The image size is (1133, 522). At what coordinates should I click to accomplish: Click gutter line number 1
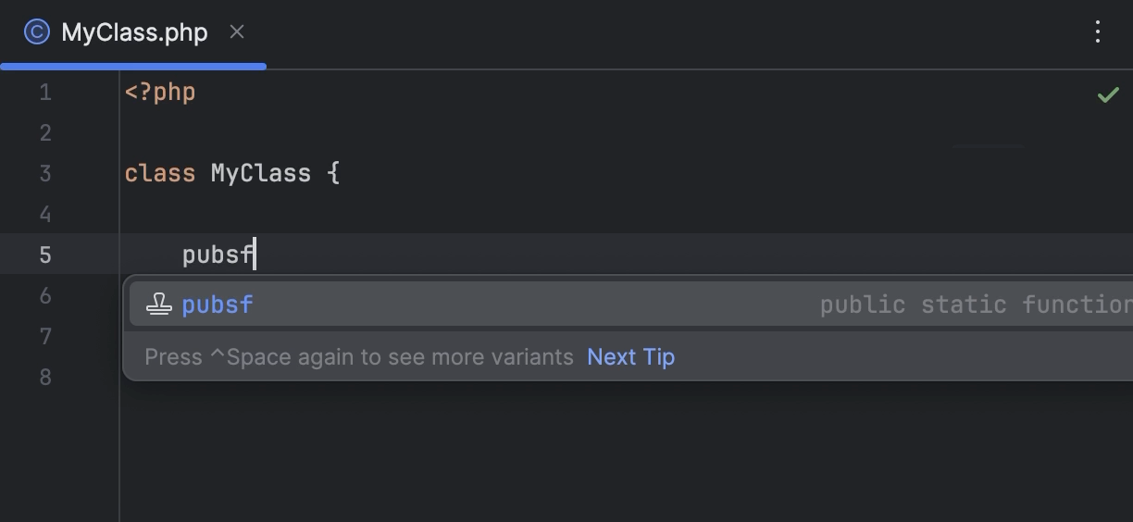(x=45, y=93)
